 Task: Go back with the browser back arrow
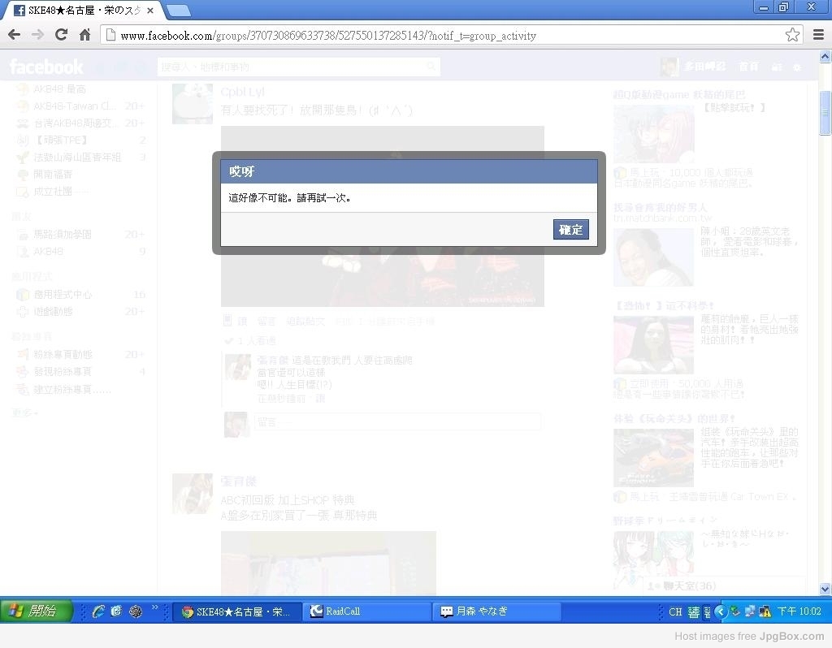pyautogui.click(x=14, y=35)
